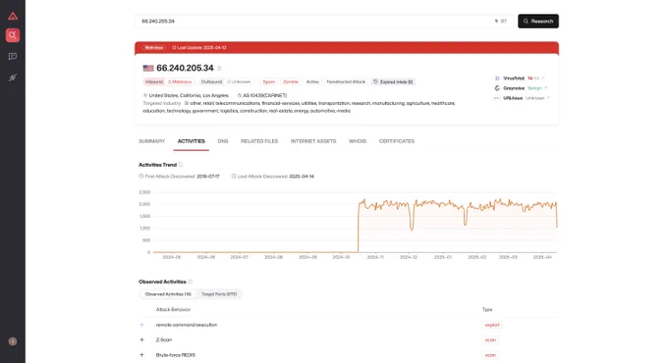
Task: Select Target Ports toggle
Action: point(219,294)
